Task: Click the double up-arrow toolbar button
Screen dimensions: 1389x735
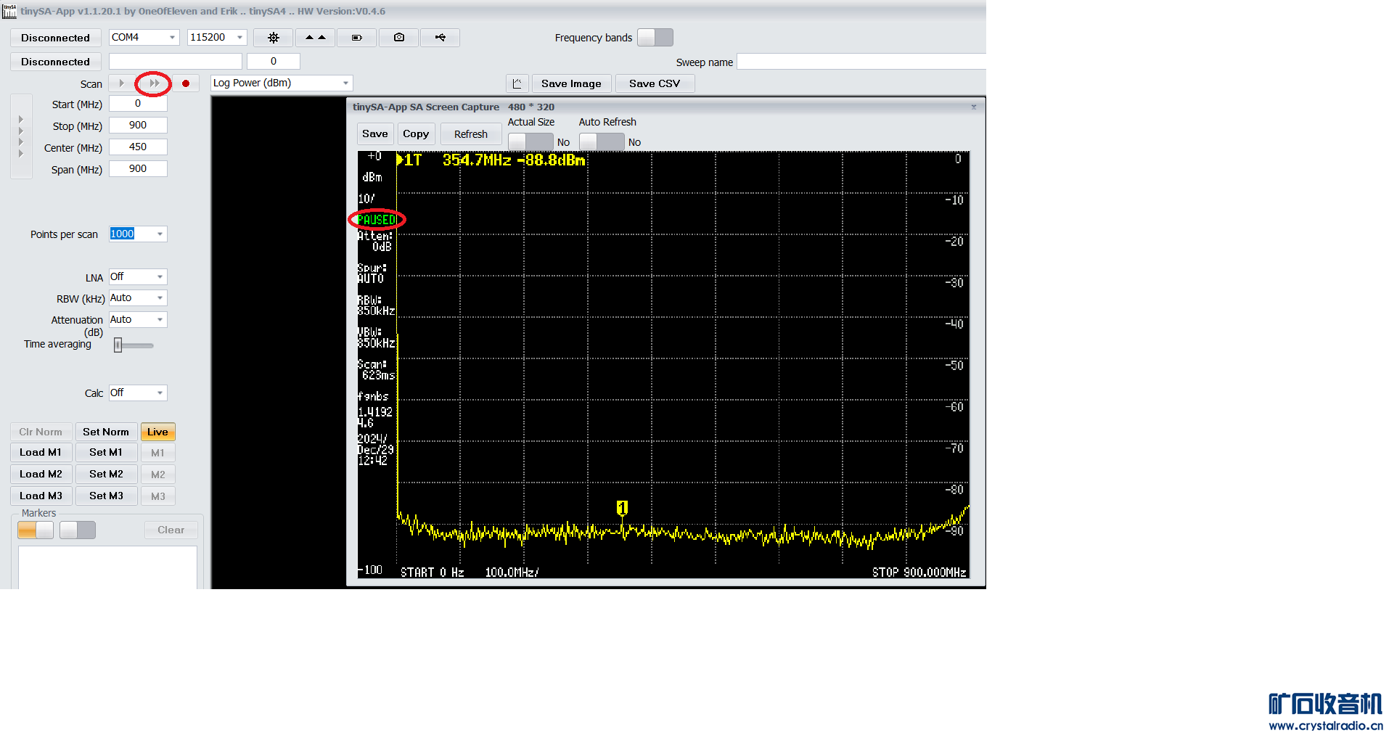Action: 315,38
